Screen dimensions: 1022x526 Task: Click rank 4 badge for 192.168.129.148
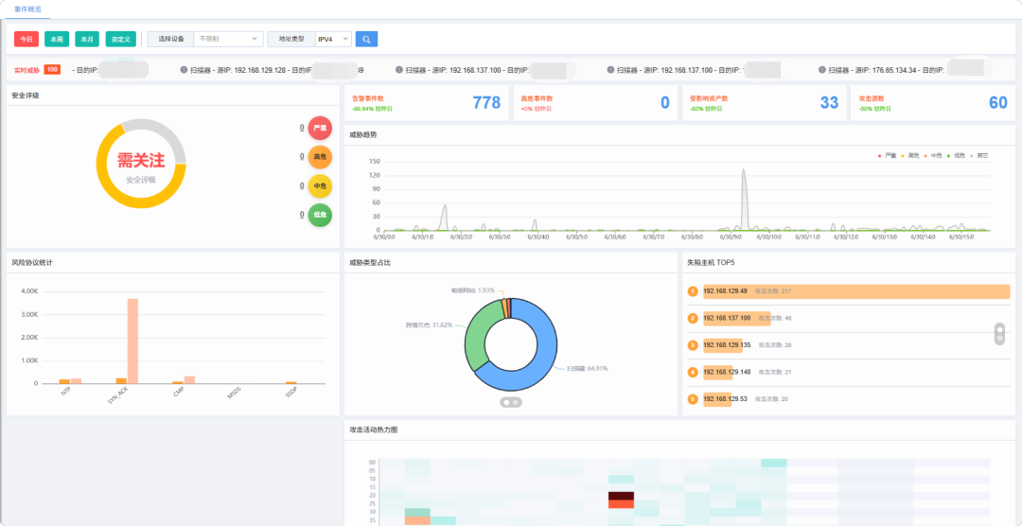coord(693,372)
